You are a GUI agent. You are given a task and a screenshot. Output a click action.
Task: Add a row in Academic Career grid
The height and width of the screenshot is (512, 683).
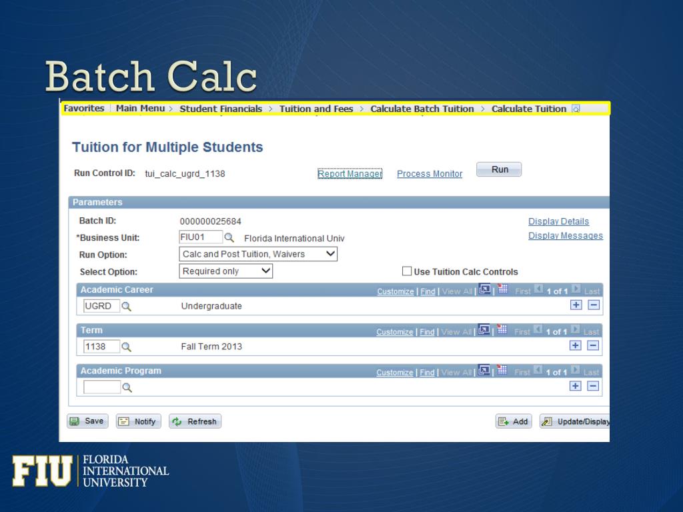(x=576, y=305)
